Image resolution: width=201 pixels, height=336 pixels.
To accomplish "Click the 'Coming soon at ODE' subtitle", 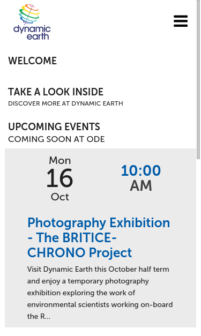I will [x=56, y=139].
